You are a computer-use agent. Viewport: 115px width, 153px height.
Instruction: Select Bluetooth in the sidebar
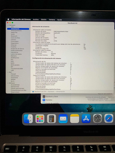coord(14,36)
